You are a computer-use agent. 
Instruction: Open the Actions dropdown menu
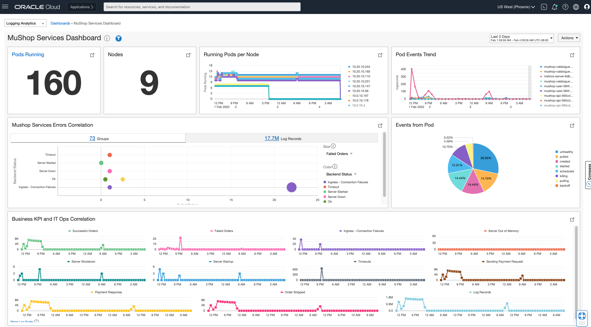point(570,38)
